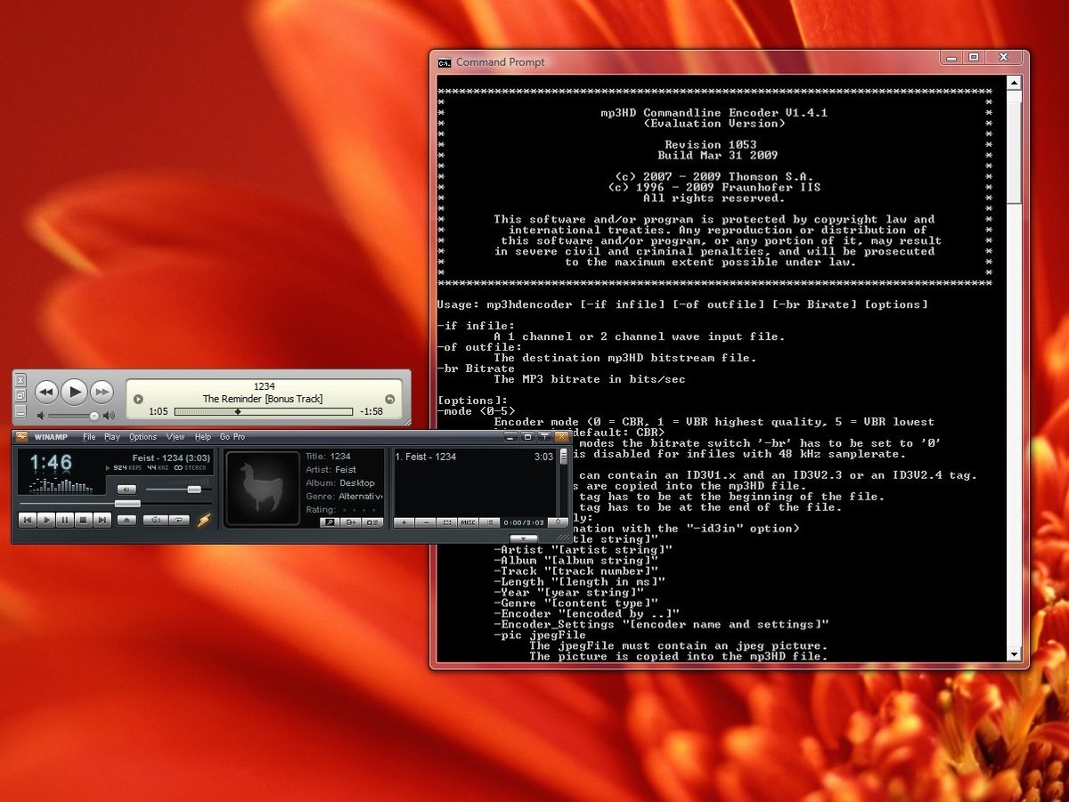Viewport: 1069px width, 802px height.
Task: Skip to previous track in Winamp
Action: pyautogui.click(x=28, y=521)
